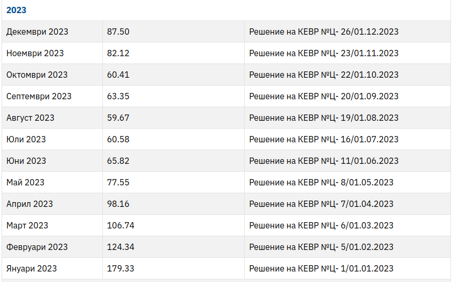Select the Април 2023 row label
This screenshot has width=452, height=282.
point(29,204)
